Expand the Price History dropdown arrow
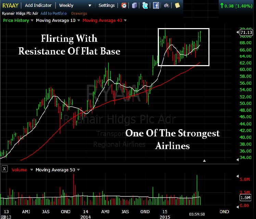 pyautogui.click(x=32, y=21)
